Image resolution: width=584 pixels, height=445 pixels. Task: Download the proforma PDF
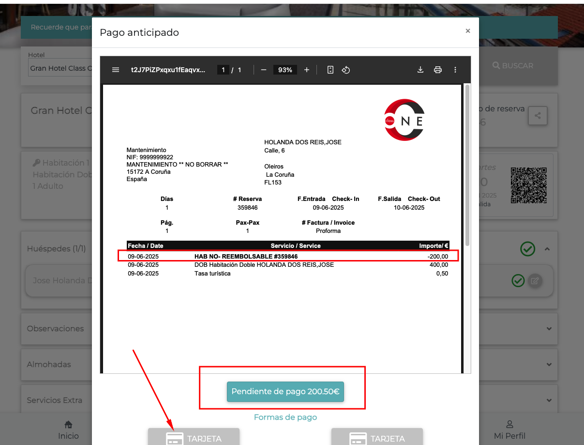coord(420,70)
